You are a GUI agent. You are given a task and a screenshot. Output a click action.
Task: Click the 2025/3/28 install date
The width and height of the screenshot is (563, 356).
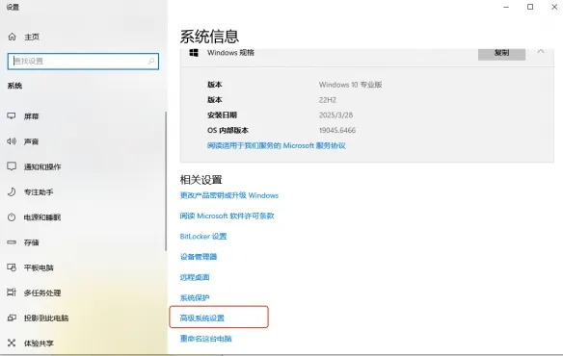click(335, 115)
